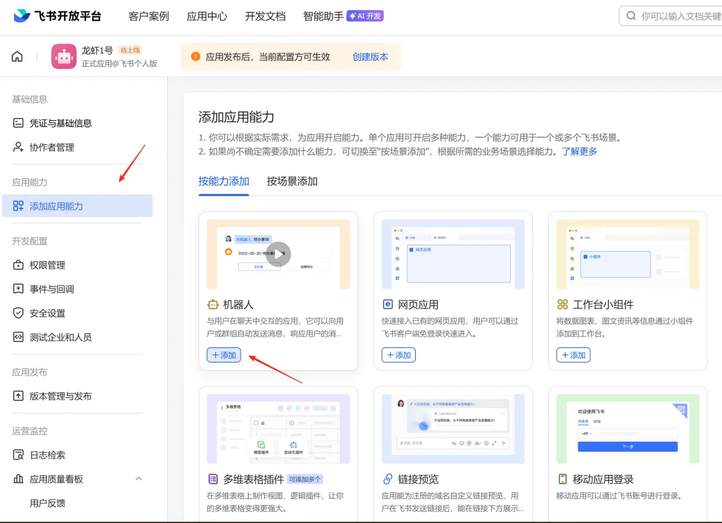Open the home icon beside the app name

(x=17, y=57)
